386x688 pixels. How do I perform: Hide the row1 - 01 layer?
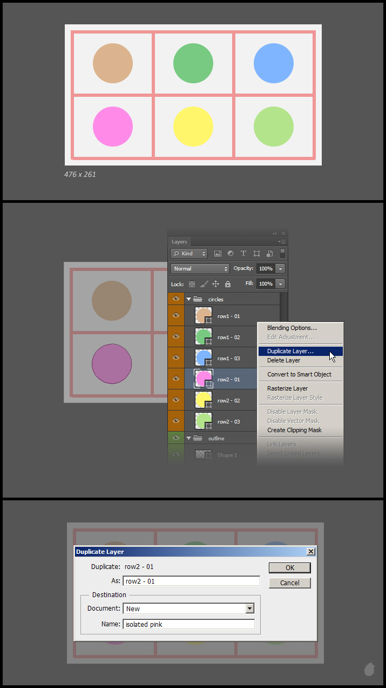(175, 316)
